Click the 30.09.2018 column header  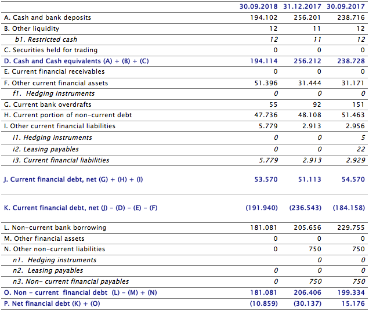coord(259,6)
